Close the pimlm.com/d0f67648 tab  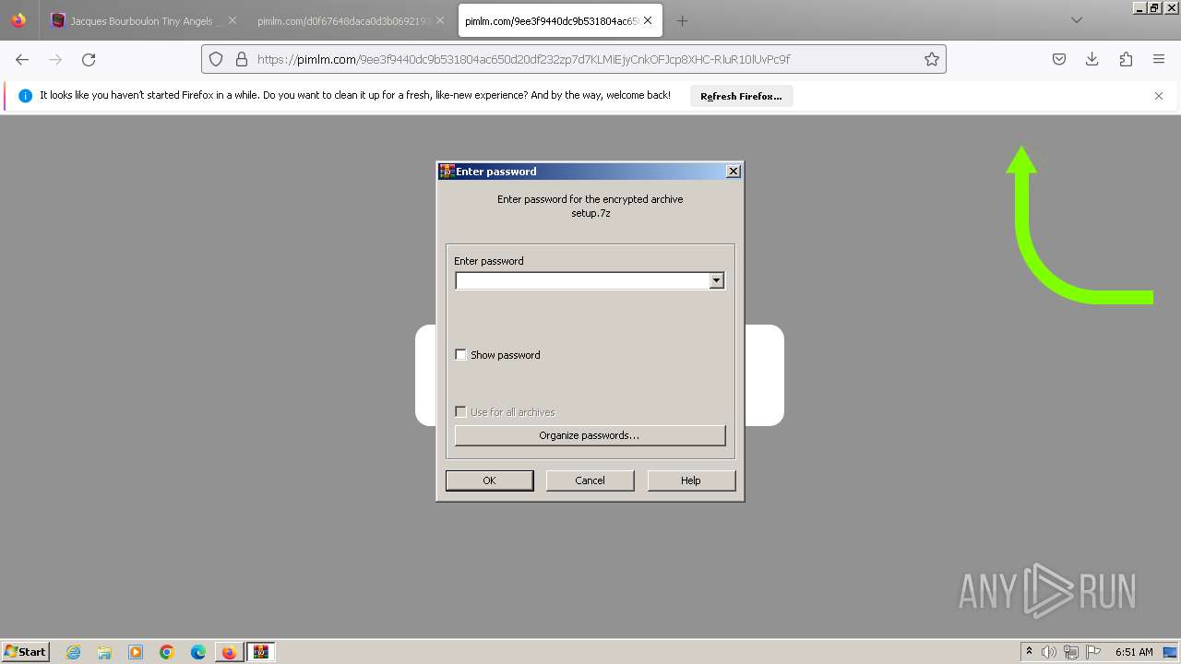(x=440, y=20)
